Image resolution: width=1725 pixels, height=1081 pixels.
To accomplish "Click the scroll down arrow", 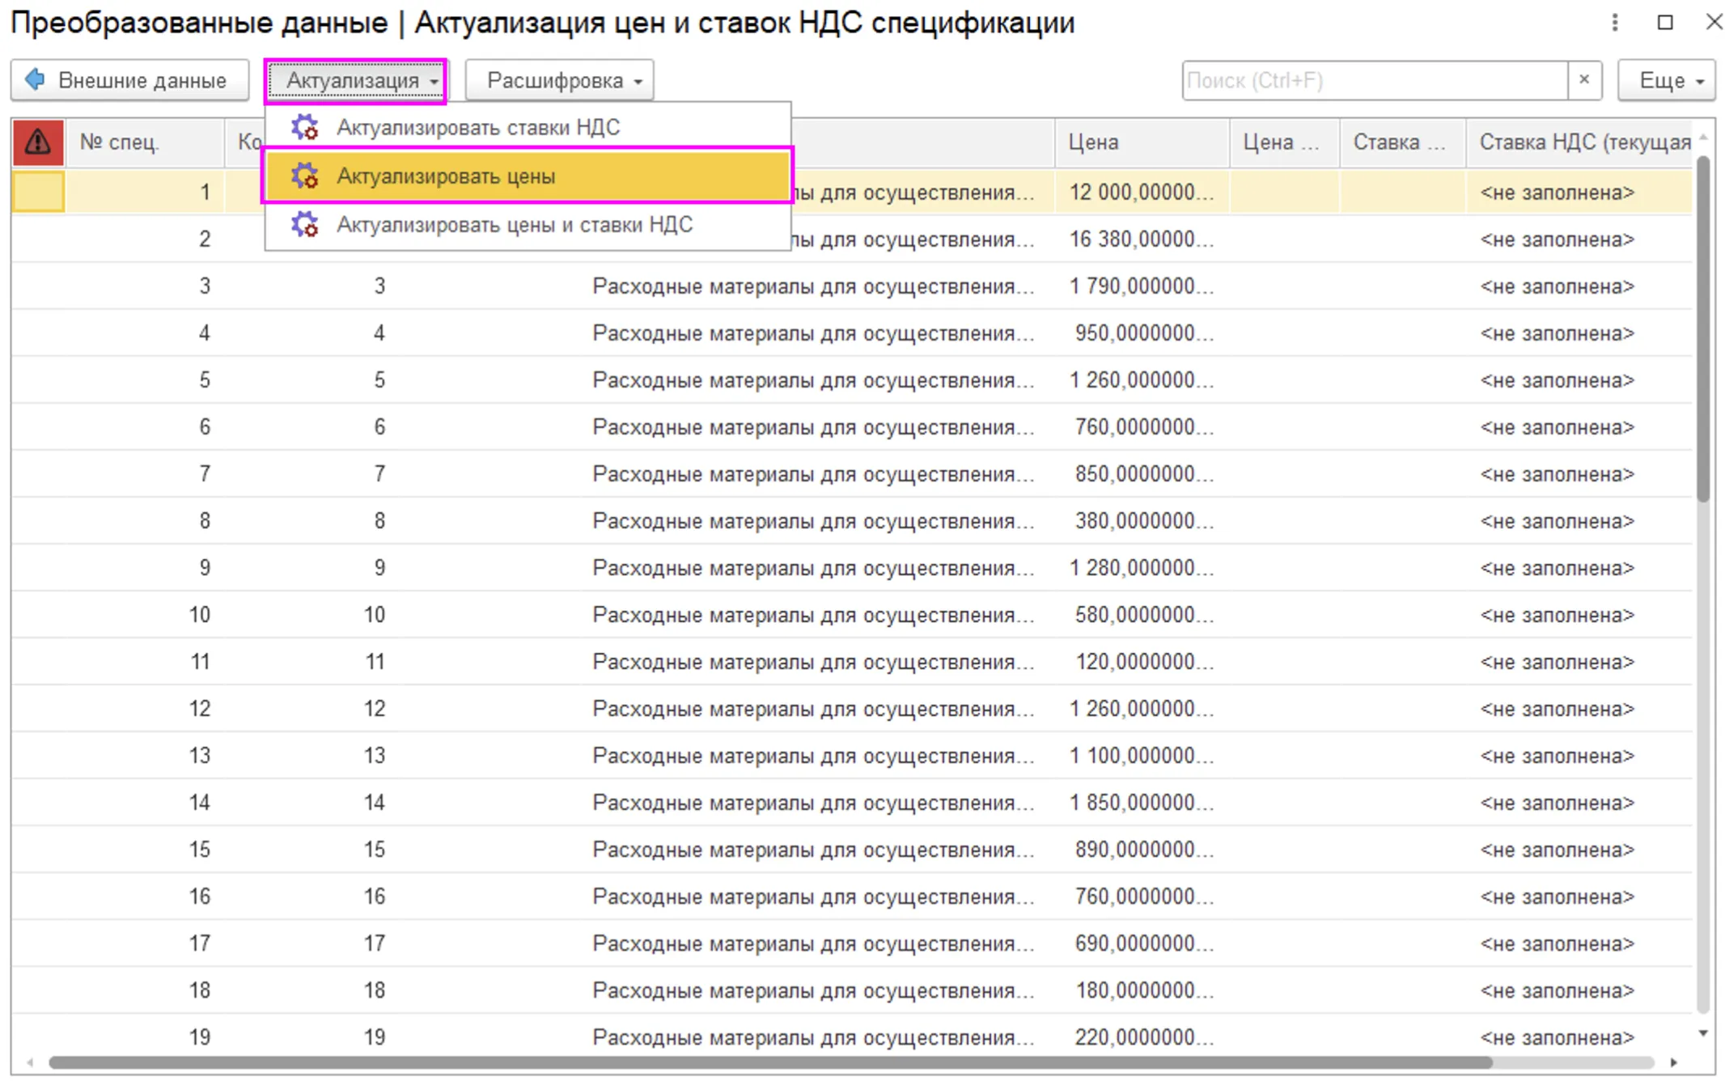I will point(1703,1033).
